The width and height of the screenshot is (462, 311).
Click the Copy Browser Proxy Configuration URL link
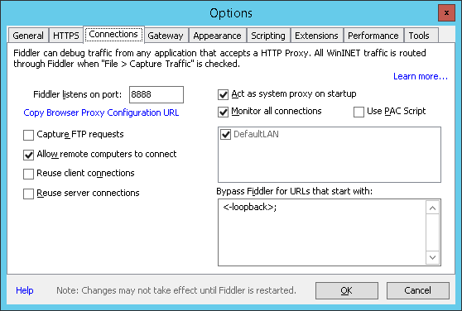pos(101,112)
